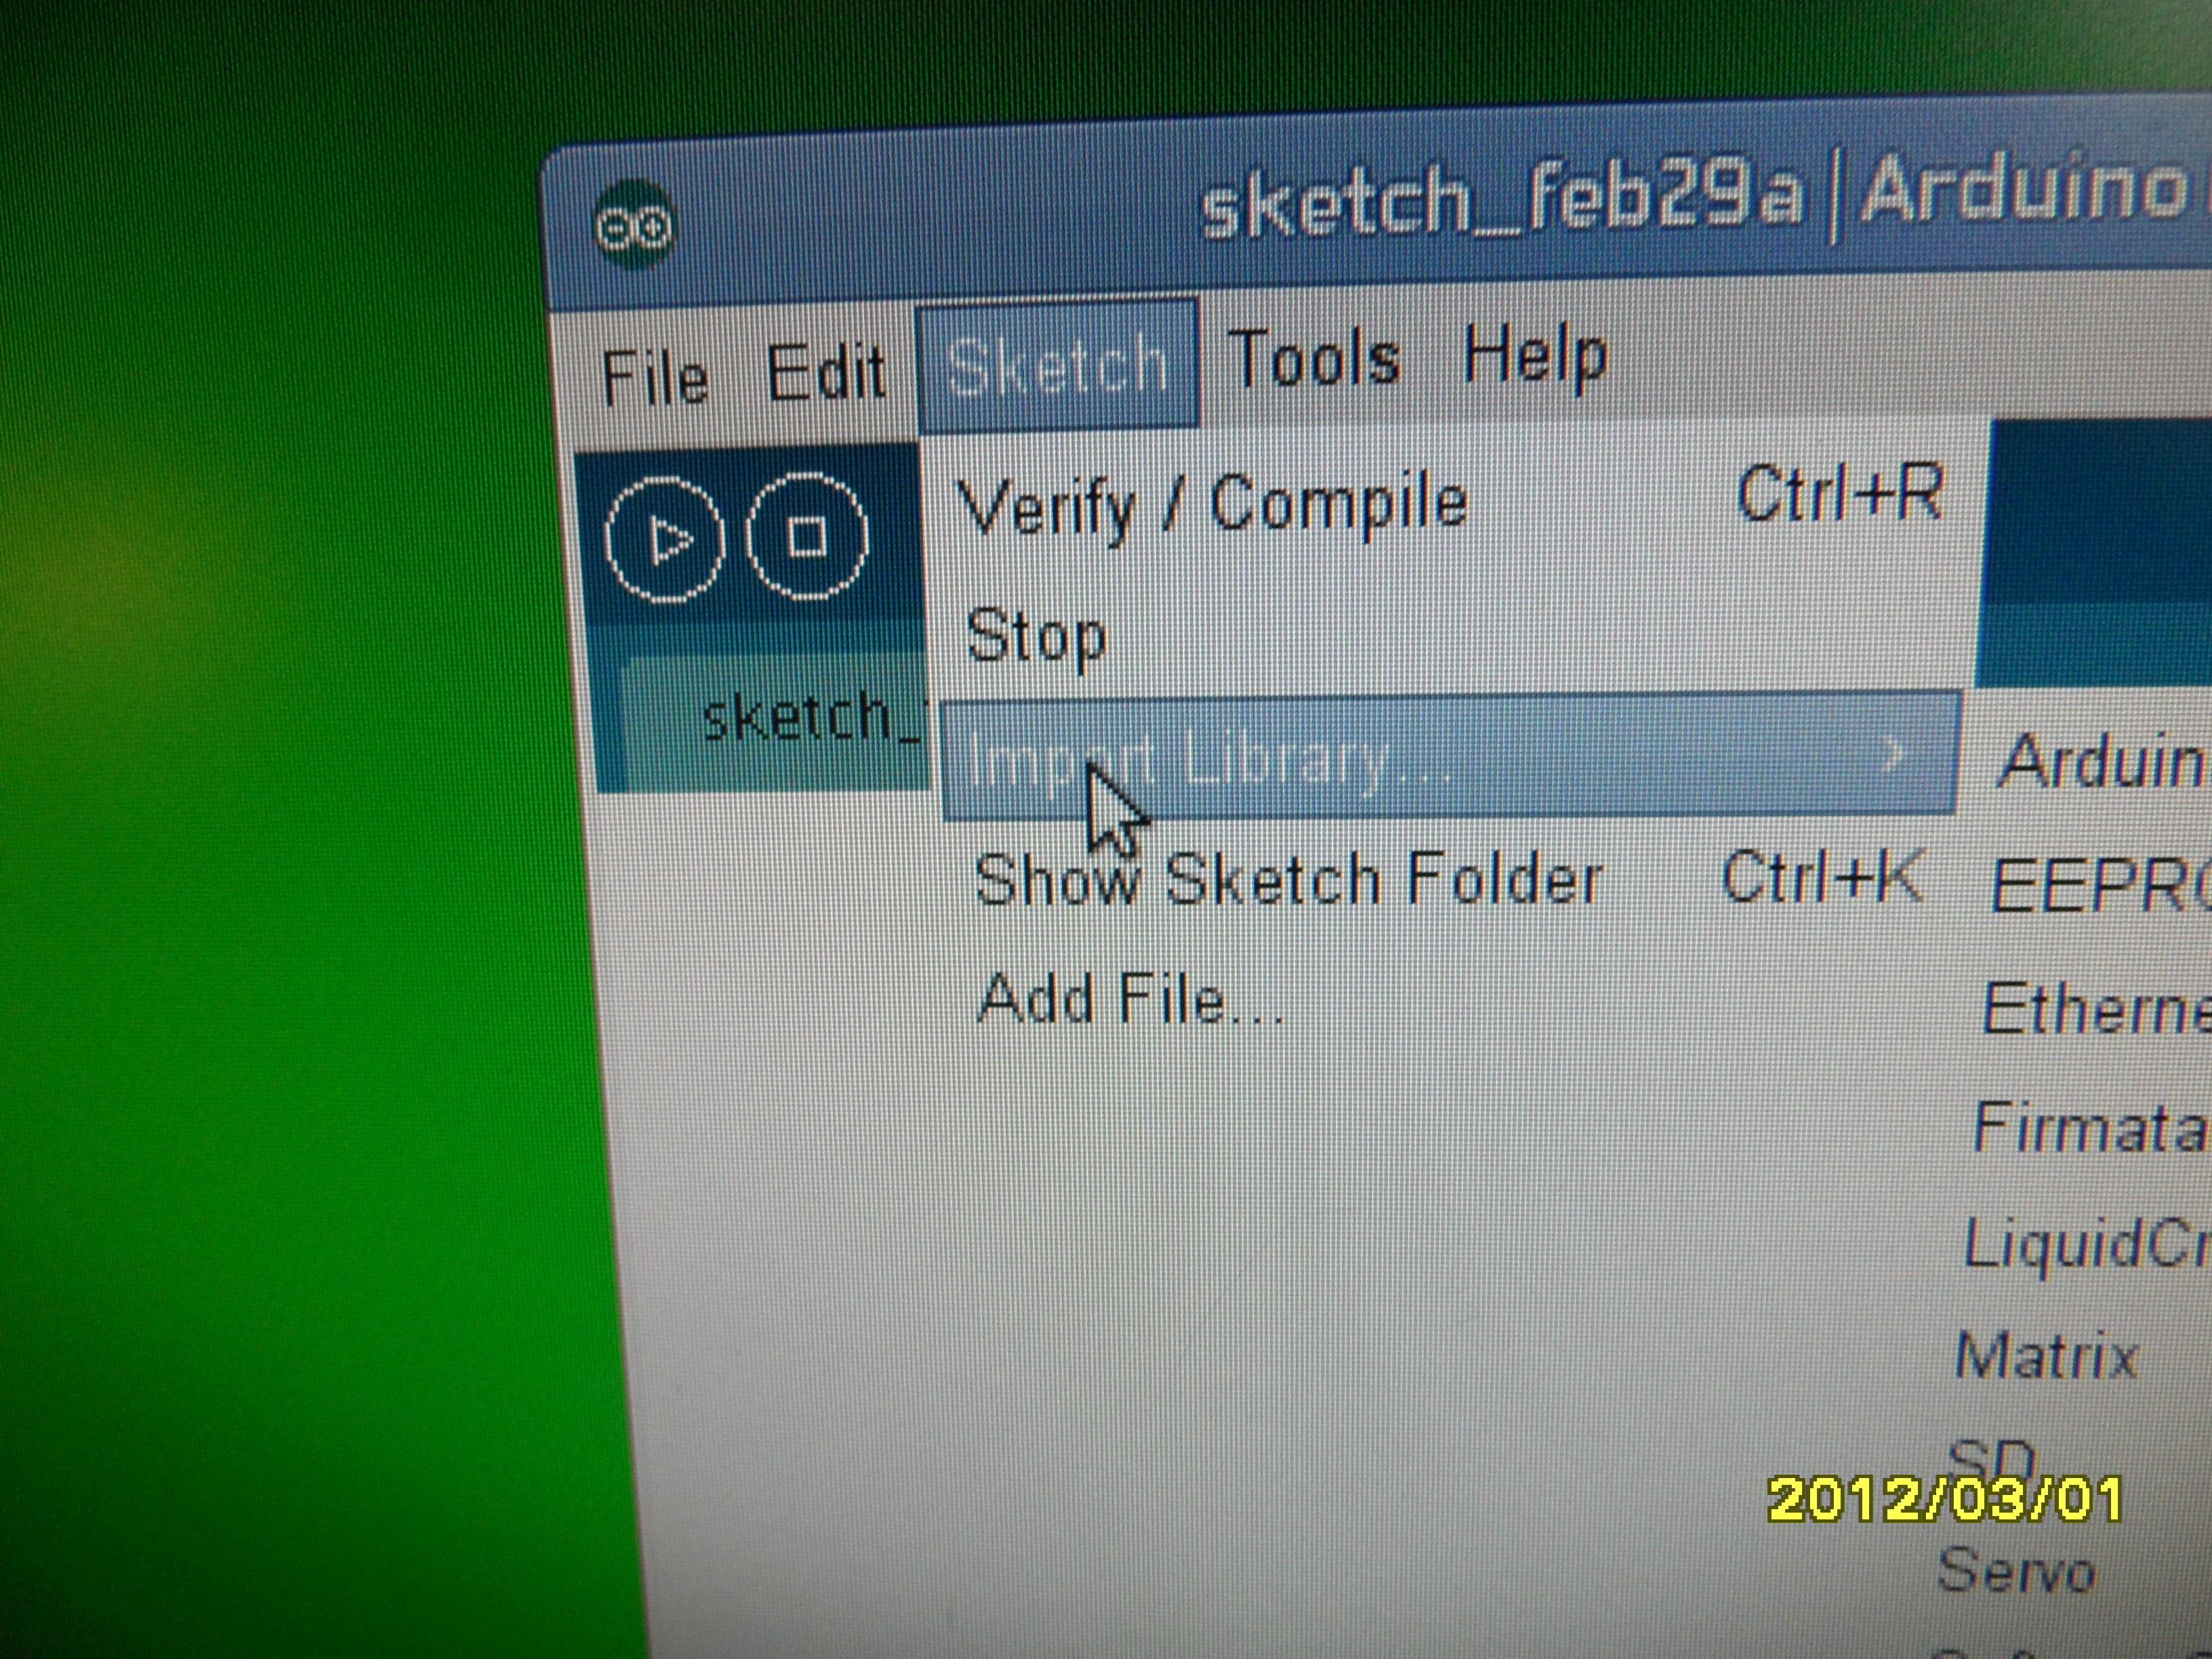
Task: Click the Arduino logo in title bar
Action: 634,225
